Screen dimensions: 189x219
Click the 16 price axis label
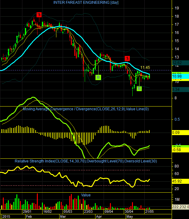[x=177, y=33]
